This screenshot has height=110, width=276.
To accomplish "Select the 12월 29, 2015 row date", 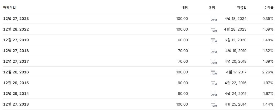I will [16, 83].
